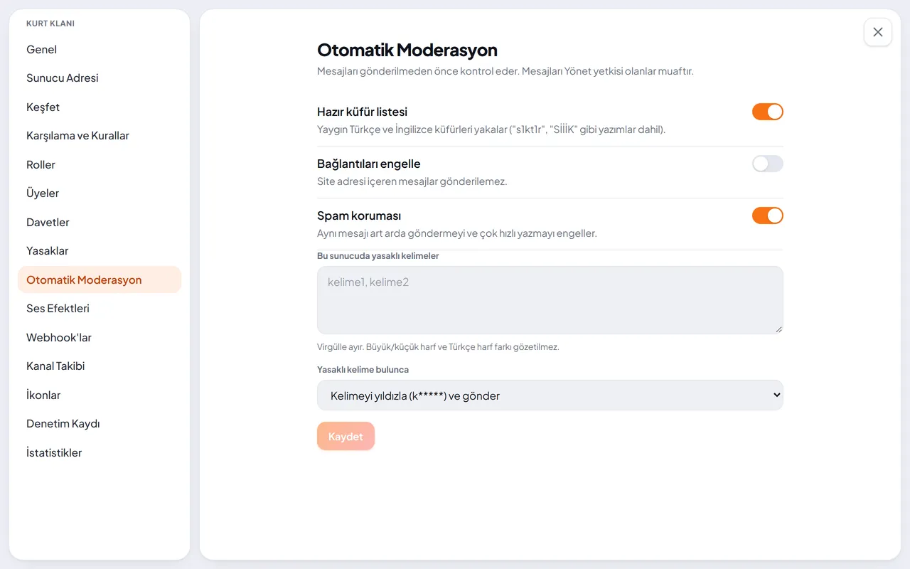Screen dimensions: 910x569
Task: Close the settings panel with X icon
Action: pyautogui.click(x=878, y=32)
